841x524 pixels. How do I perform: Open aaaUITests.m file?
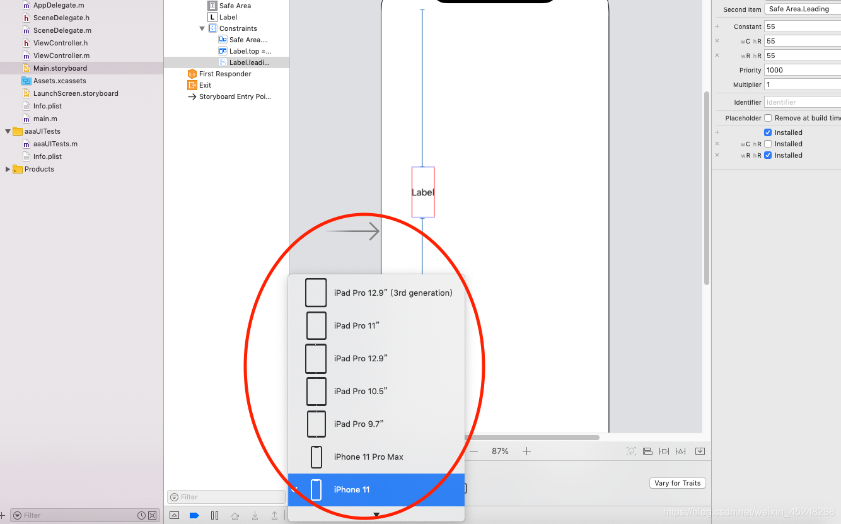(x=55, y=144)
